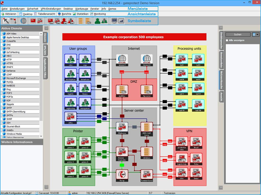Viewport: 261px width, 195px height.
Task: Open the Statistiken view
Action: [x=81, y=14]
